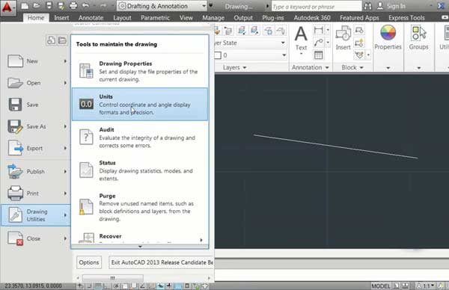Toggle the recent documents view icon
This screenshot has width=449, height=290.
pos(51,40)
